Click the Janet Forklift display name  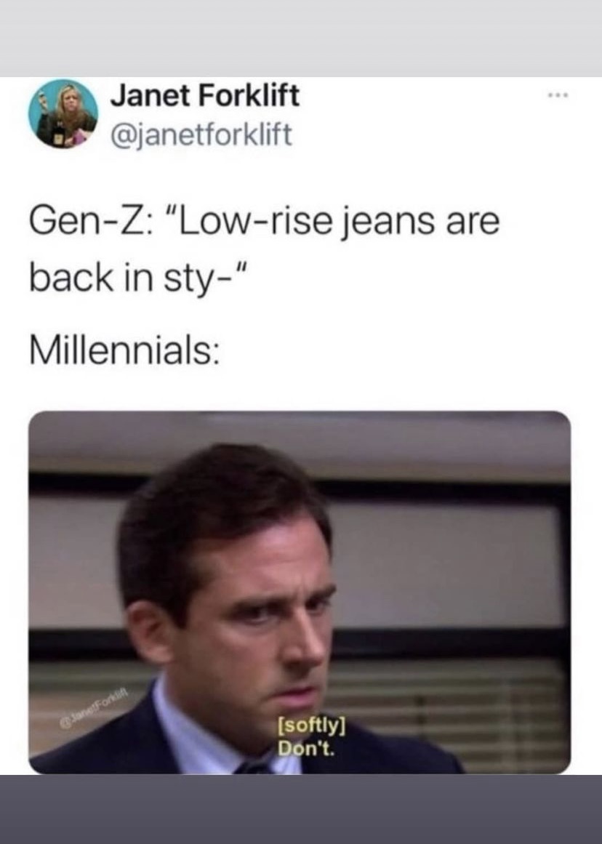204,97
